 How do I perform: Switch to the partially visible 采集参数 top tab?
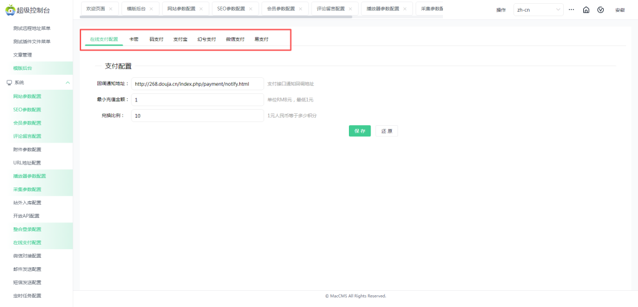coord(431,9)
